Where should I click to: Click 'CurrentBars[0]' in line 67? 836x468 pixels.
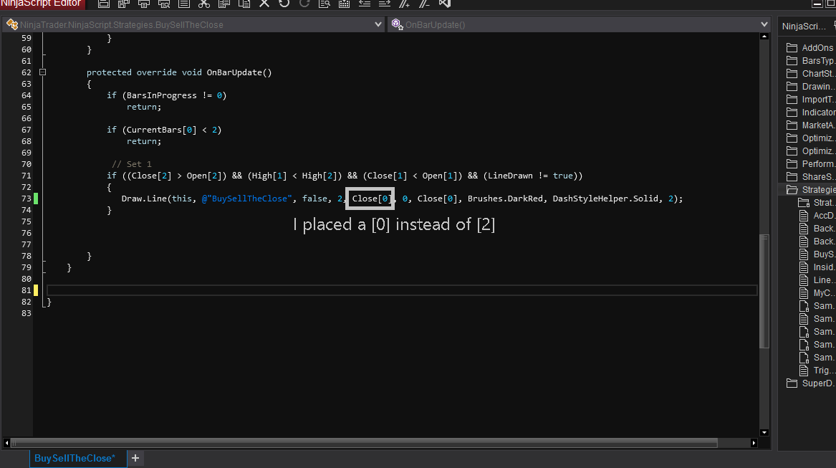[162, 130]
